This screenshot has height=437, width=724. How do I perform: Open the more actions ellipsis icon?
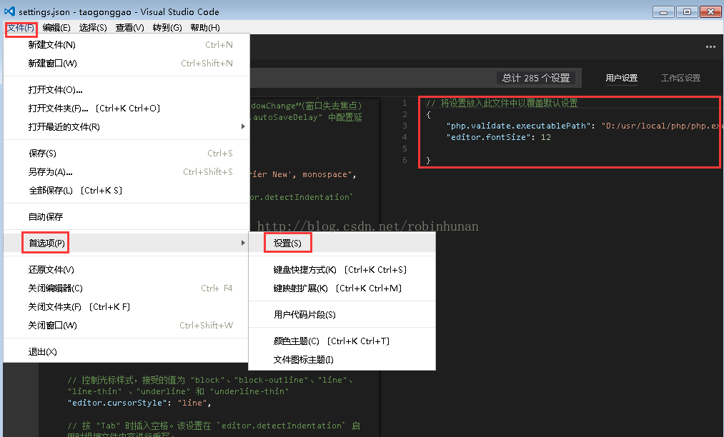coord(710,47)
